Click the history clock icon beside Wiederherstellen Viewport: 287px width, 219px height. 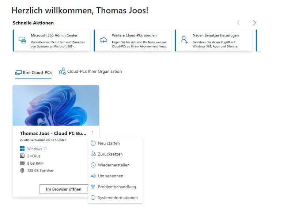tap(93, 165)
